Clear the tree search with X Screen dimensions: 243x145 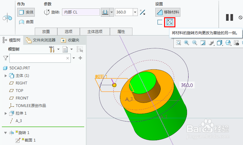click(x=68, y=58)
